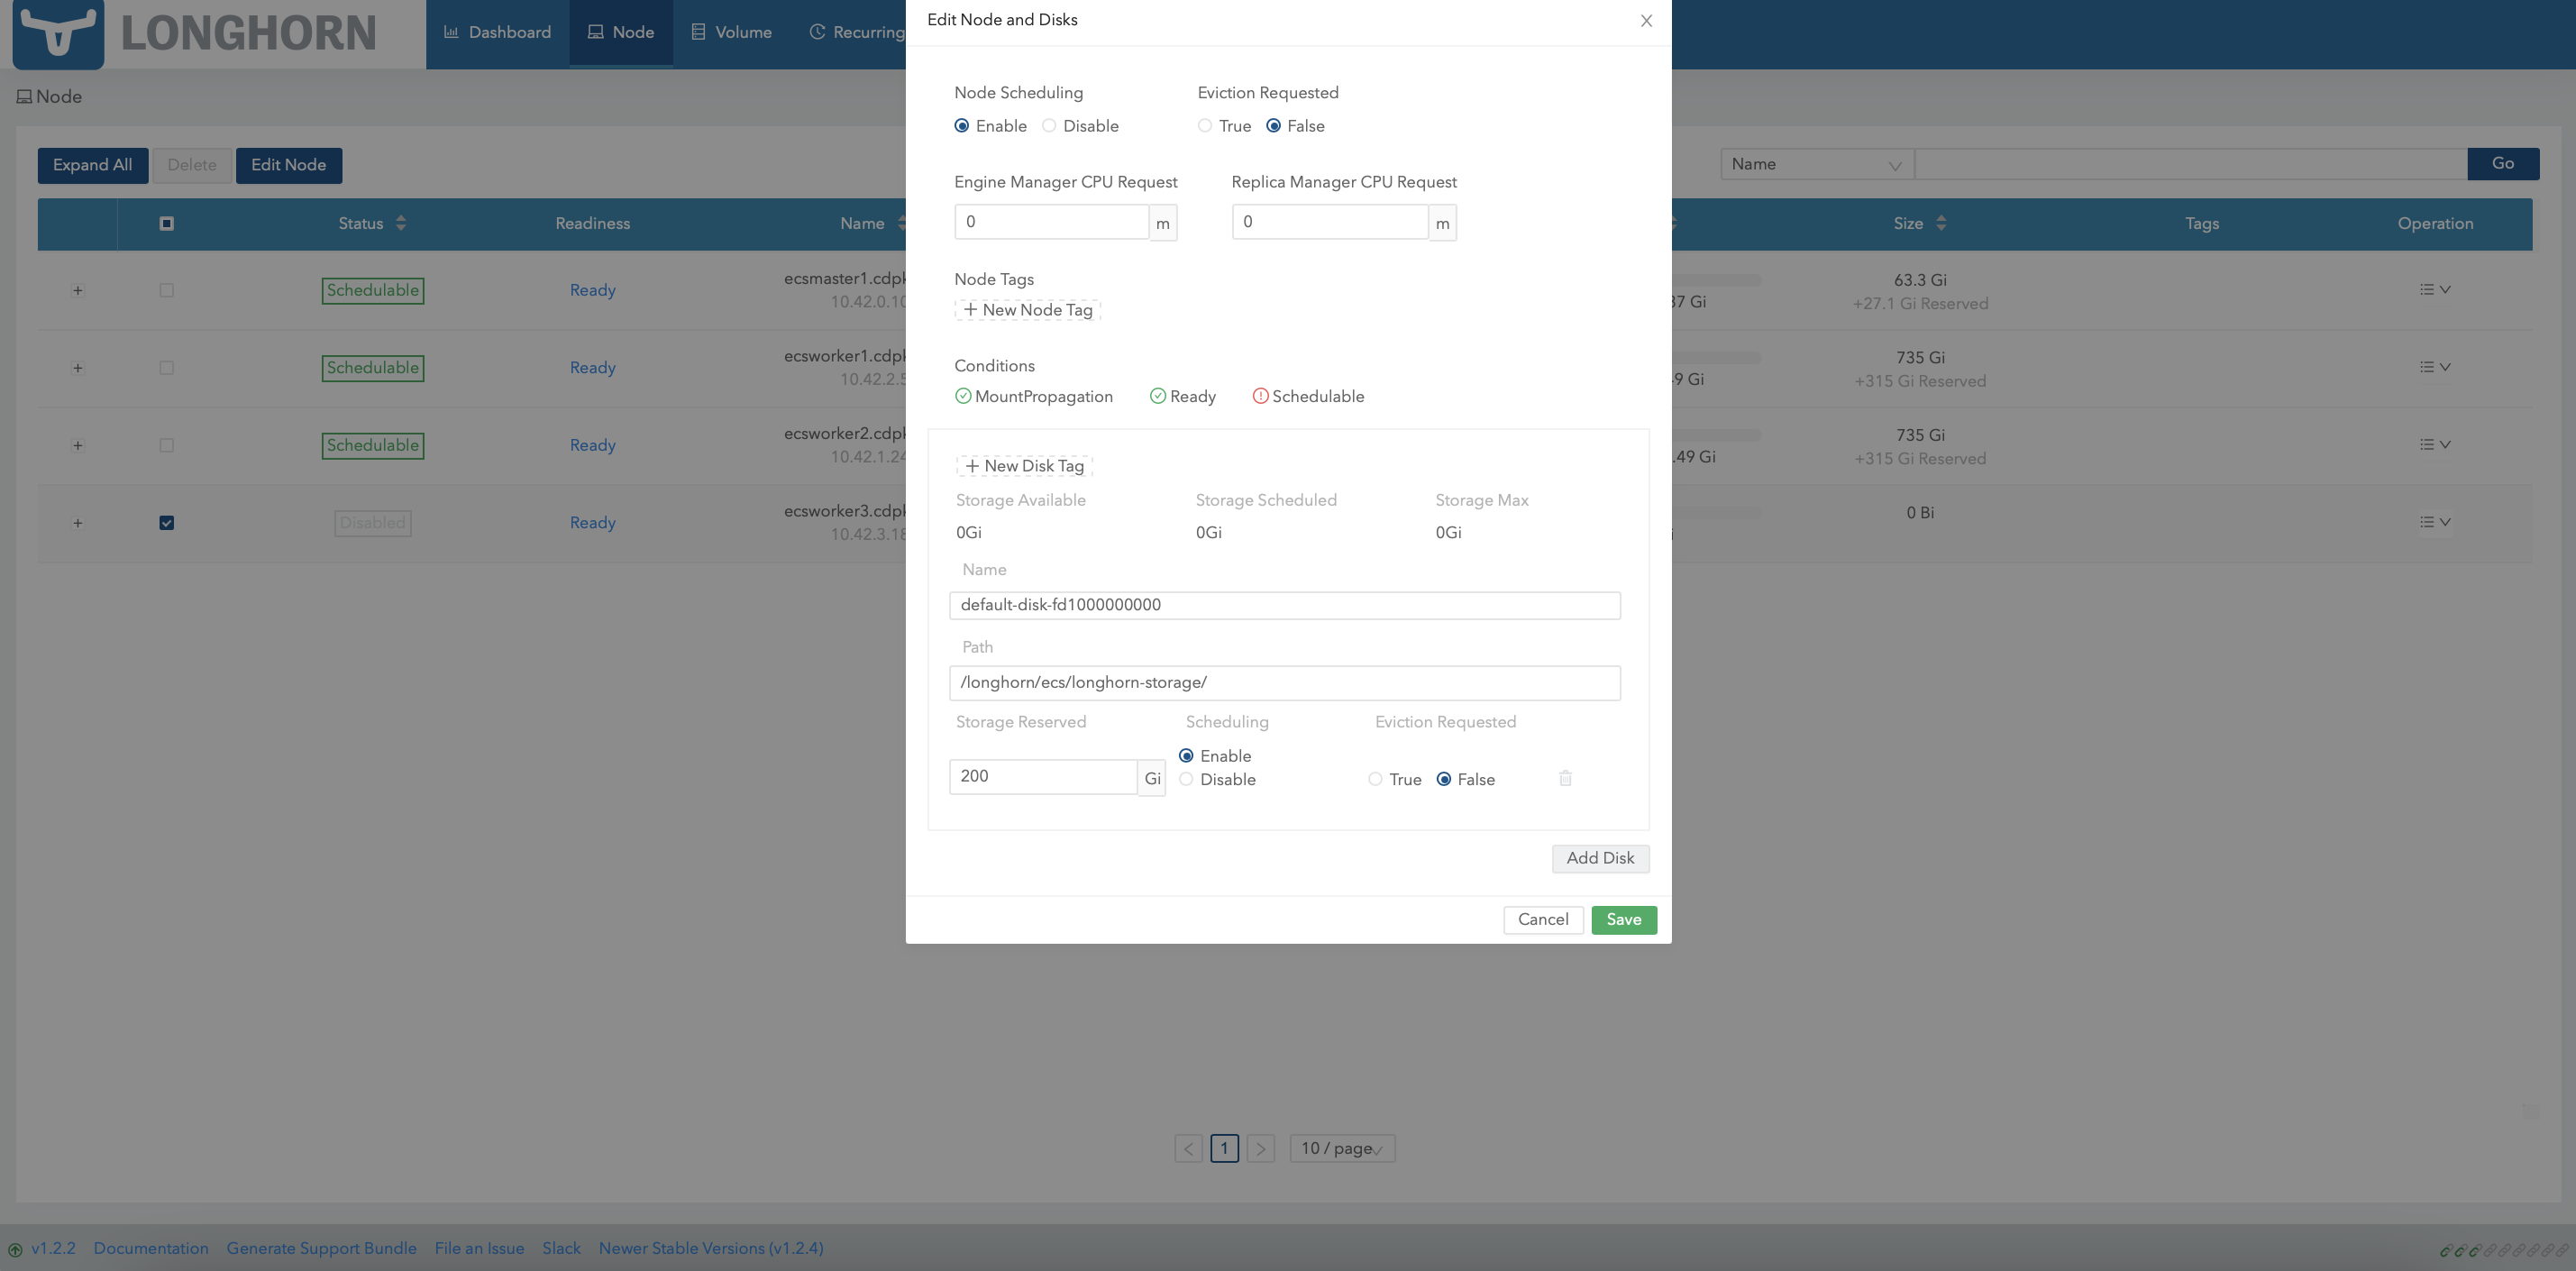Expand the ecsworker1 row details
The height and width of the screenshot is (1271, 2576).
pos(77,368)
